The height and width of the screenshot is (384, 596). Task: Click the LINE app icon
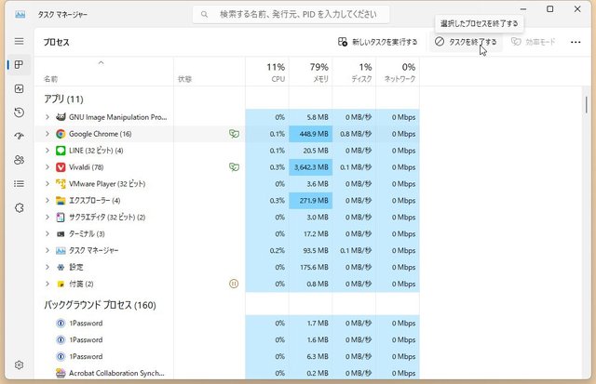tap(61, 151)
